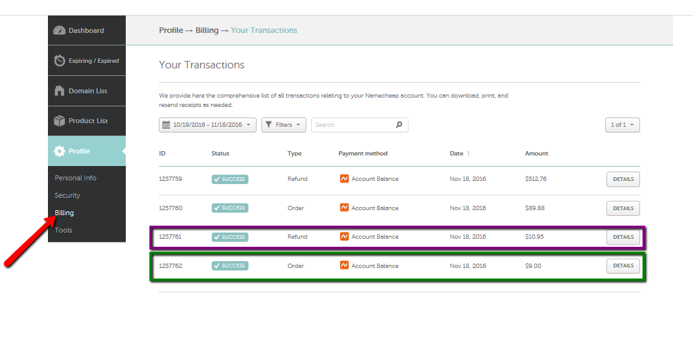Image resolution: width=693 pixels, height=337 pixels.
Task: View details for transaction 1257759
Action: [623, 179]
